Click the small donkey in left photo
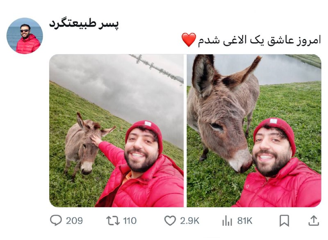 [x=85, y=144]
